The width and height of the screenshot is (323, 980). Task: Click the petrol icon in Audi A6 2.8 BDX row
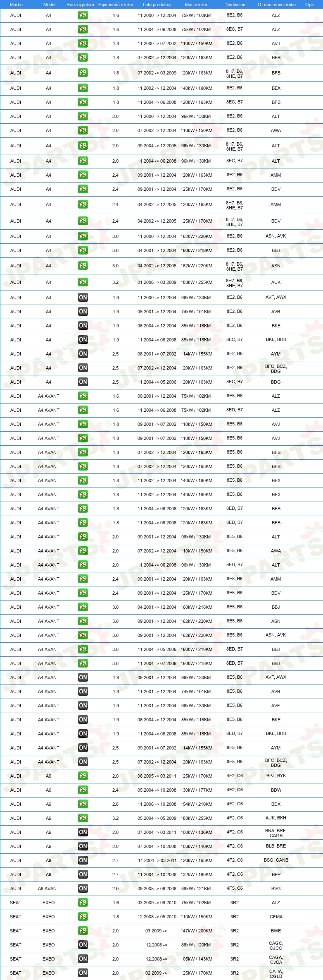[83, 804]
